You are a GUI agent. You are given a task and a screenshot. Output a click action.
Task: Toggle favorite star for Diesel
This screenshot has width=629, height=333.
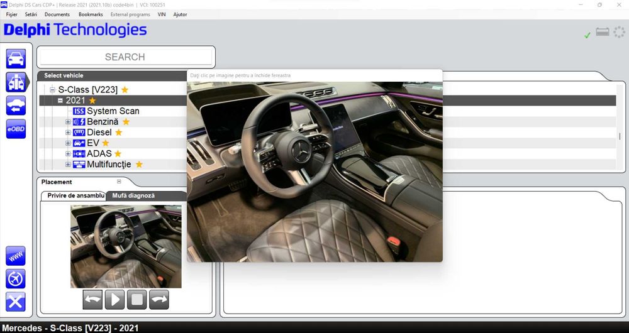pos(119,132)
